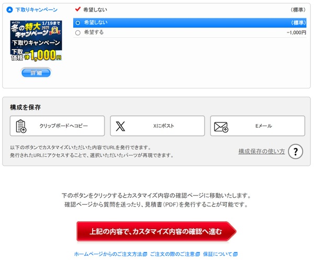Click the question mark help icon
Image resolution: width=314 pixels, height=270 pixels.
click(x=295, y=151)
